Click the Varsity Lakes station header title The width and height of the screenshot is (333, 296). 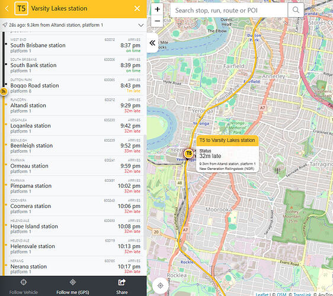59,8
